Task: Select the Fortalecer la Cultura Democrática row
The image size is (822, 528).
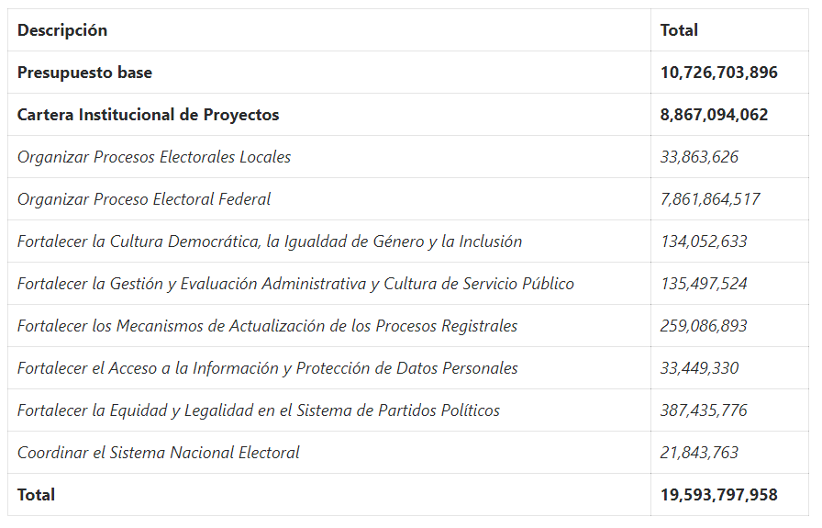Action: 270,242
